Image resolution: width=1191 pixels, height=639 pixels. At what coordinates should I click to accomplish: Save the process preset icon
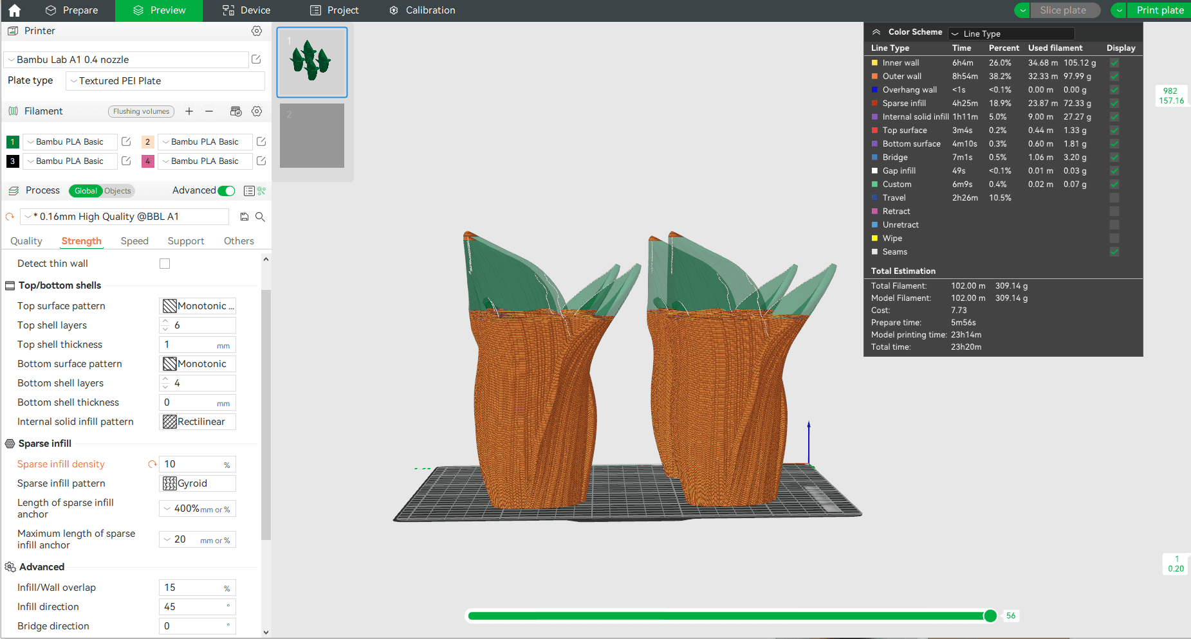pos(245,217)
